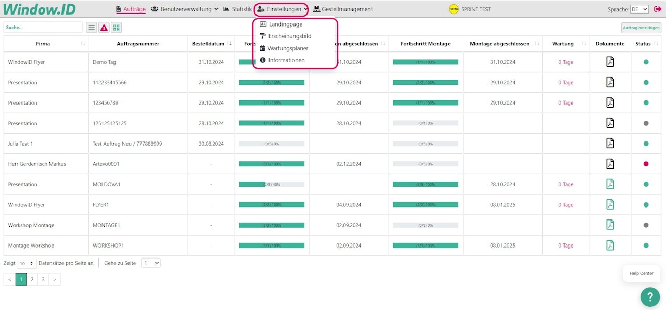Click the Auftrag hinzufügen button

tap(641, 28)
